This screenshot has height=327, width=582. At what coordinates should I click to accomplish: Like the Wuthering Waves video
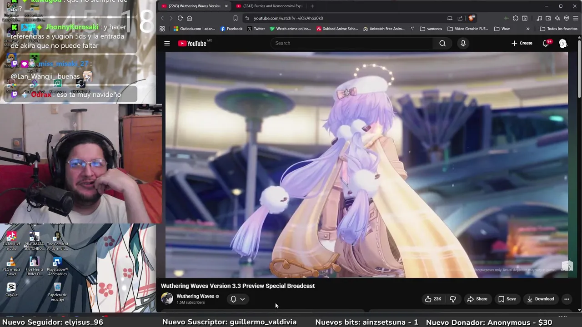(432, 299)
